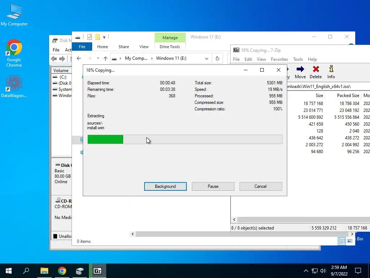Select the size value 94 680
The width and height of the screenshot is (370, 278).
click(317, 152)
